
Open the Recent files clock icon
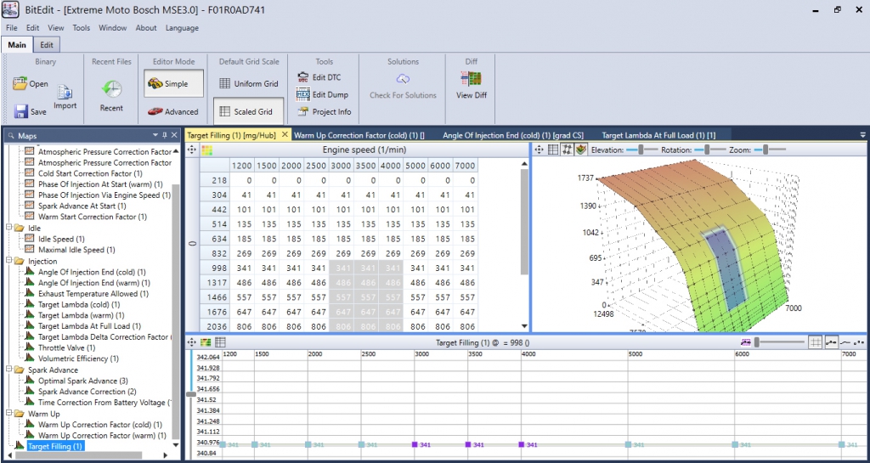click(x=111, y=89)
